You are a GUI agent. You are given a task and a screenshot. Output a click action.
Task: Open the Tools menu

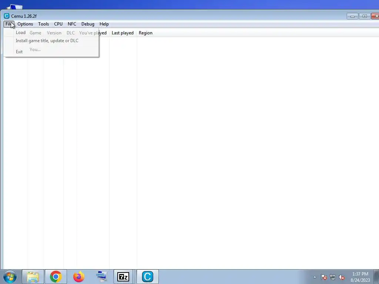[44, 24]
